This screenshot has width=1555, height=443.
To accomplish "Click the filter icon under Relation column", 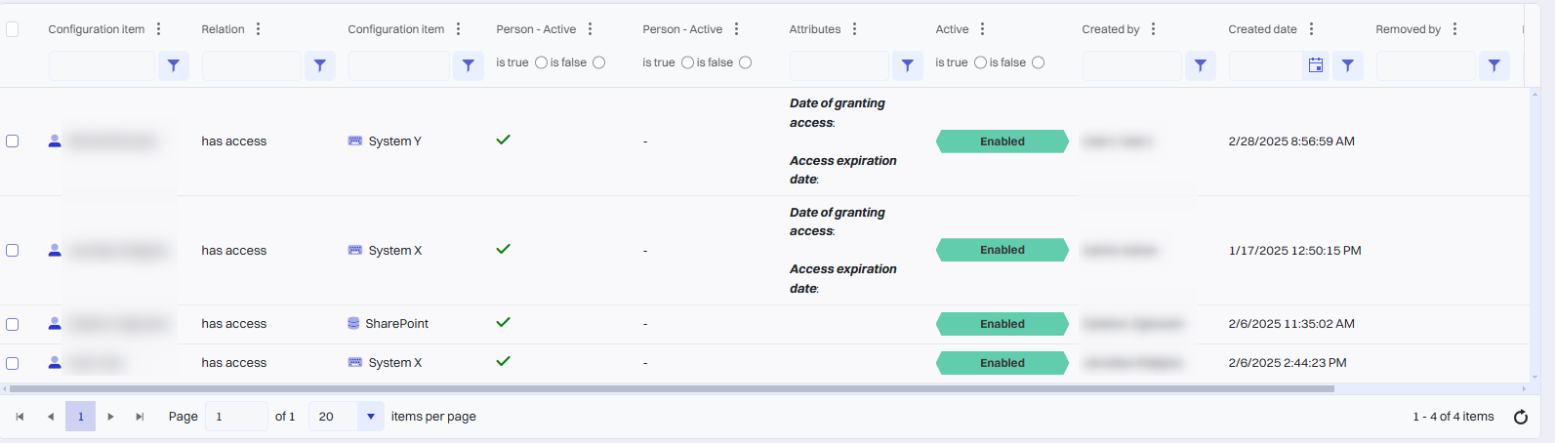I will click(x=320, y=65).
